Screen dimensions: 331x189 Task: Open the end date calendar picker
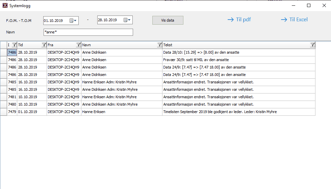point(127,20)
